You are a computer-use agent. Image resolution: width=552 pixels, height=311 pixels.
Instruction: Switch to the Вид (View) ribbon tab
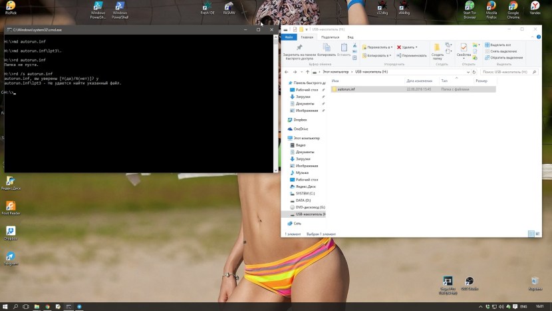350,37
